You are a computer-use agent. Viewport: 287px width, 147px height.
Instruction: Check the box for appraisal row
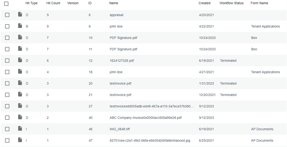tap(7, 15)
